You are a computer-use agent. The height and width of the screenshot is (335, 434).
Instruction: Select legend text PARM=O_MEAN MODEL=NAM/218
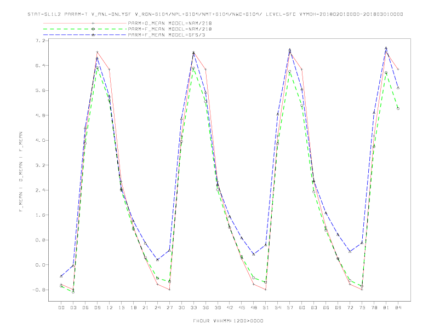(x=170, y=23)
